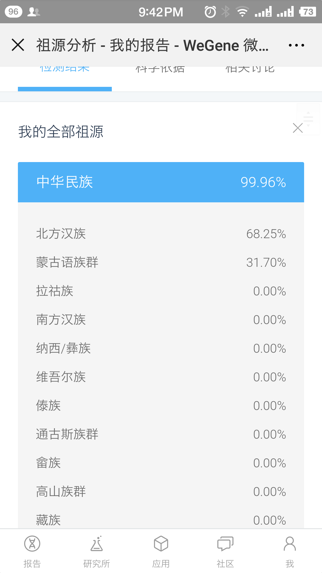This screenshot has width=322, height=573.
Task: Open the three-dot more options menu
Action: tap(296, 45)
